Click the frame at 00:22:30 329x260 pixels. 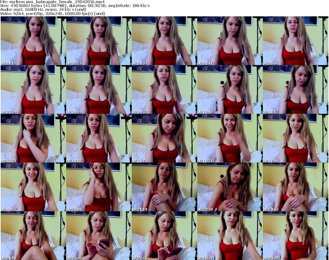click(x=230, y=187)
